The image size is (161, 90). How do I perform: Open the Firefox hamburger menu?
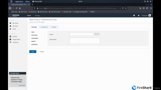(151, 8)
